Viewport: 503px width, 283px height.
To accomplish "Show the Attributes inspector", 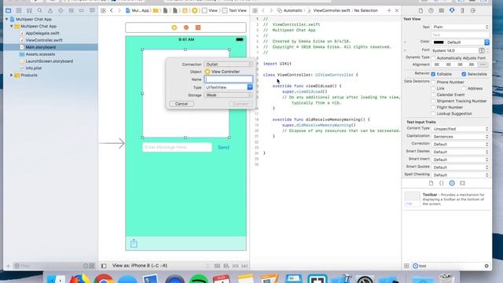I will pos(452,10).
